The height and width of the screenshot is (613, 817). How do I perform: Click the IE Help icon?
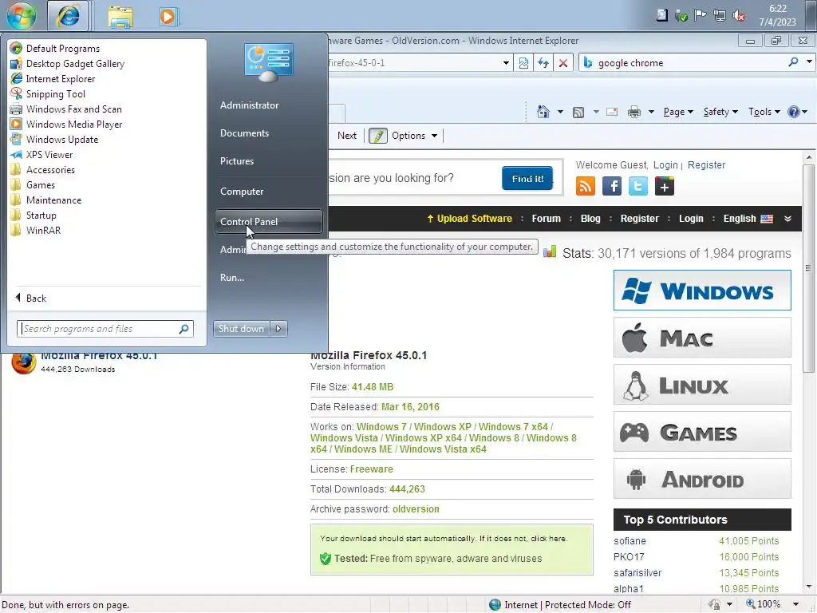794,112
